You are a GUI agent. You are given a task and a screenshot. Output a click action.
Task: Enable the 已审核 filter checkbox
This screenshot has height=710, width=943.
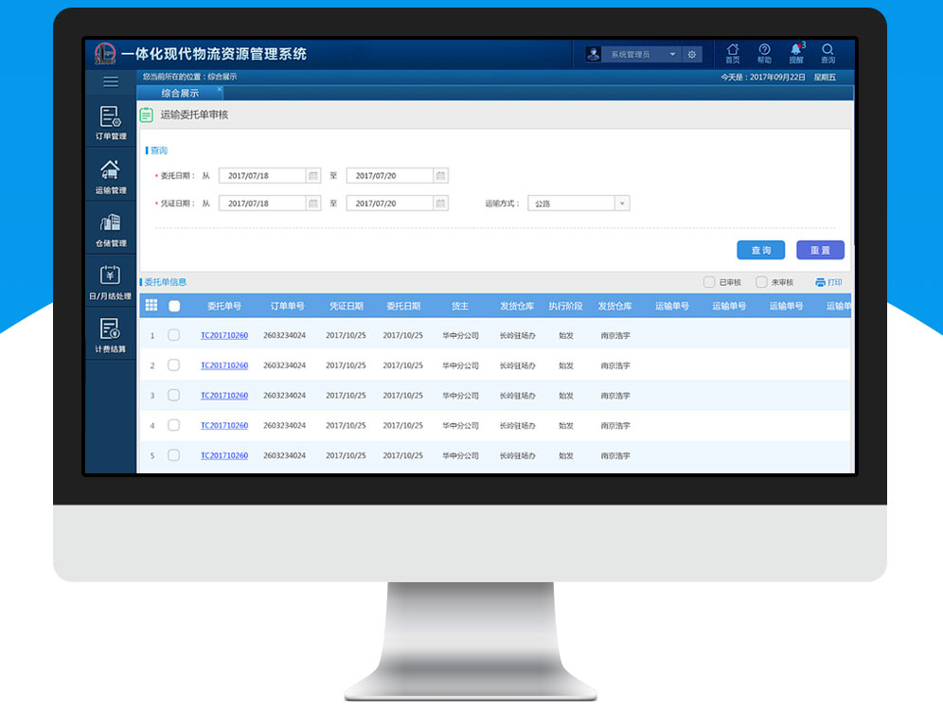pos(709,282)
